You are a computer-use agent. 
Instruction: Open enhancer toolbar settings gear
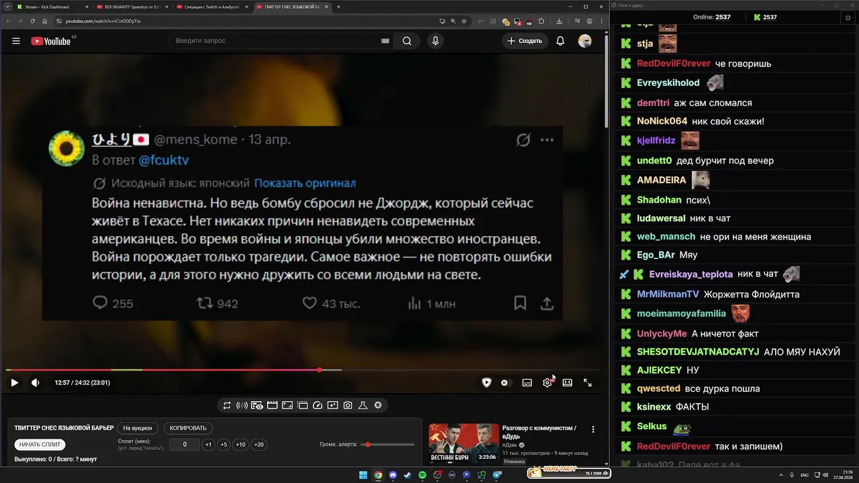[x=378, y=405]
